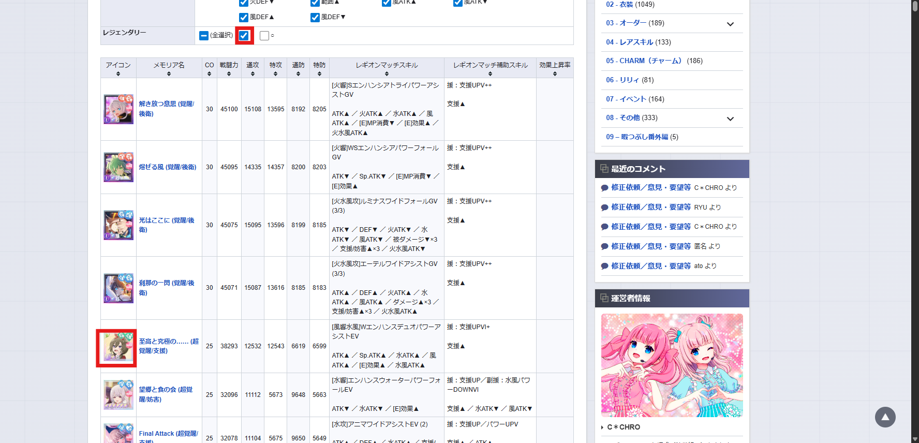Uncheck the 風DEF▼ checkbox
This screenshot has height=443, width=919.
point(315,18)
